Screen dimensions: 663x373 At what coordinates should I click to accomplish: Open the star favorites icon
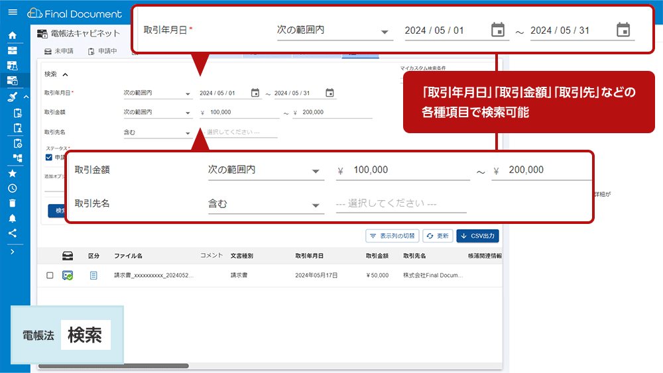(12, 173)
